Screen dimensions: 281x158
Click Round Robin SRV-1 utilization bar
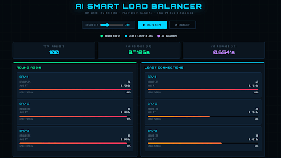(x=75, y=90)
